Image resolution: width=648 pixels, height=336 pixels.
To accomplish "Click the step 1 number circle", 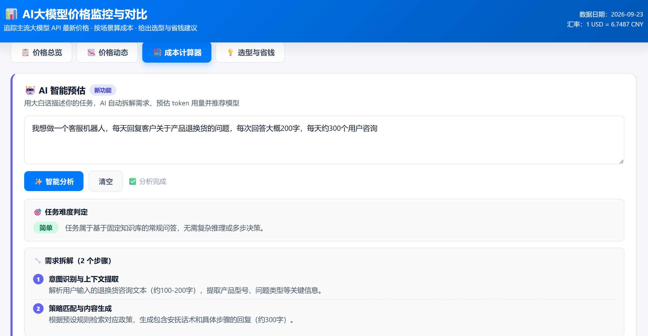I will (x=38, y=279).
